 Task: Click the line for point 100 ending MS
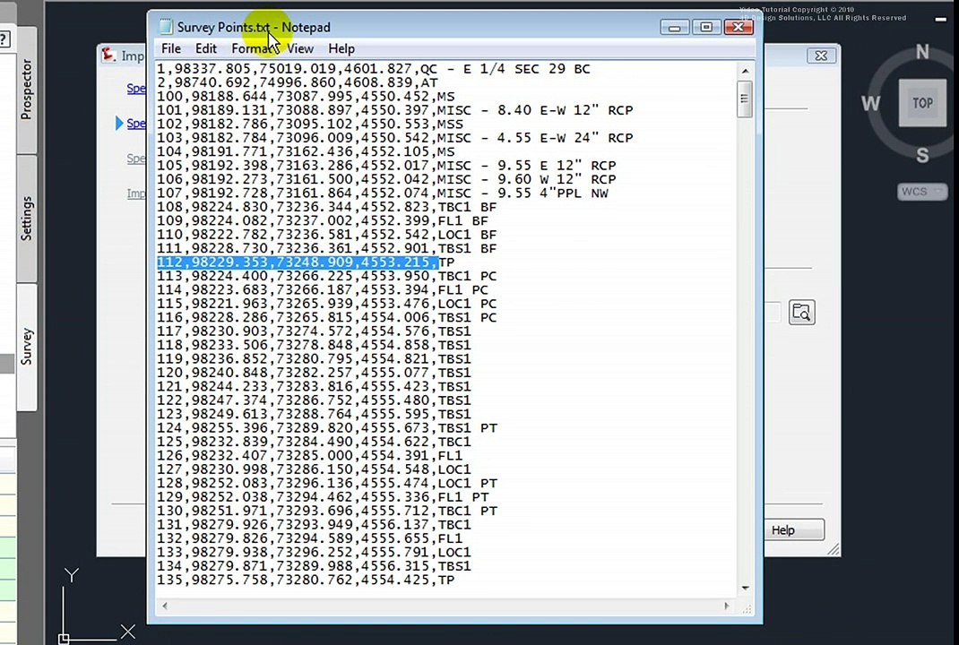[x=306, y=97]
